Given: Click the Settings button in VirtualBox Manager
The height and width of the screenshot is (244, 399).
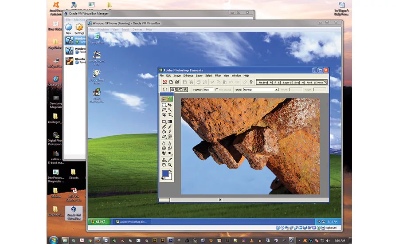Looking at the screenshot, I should tap(79, 29).
